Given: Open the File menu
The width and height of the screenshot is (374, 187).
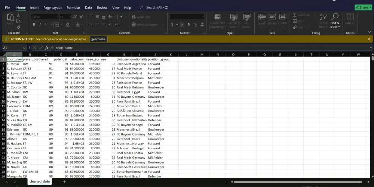Looking at the screenshot, I should click(7, 7).
